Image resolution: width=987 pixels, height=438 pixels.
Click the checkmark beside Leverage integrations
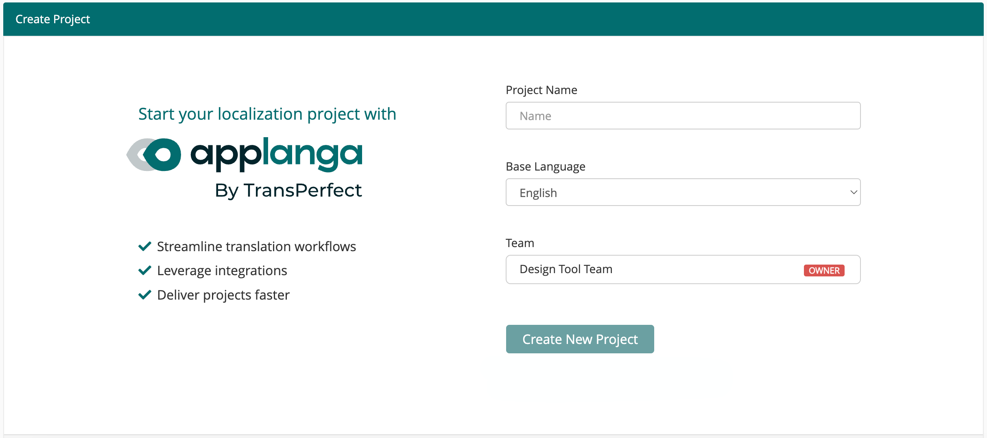pyautogui.click(x=145, y=270)
